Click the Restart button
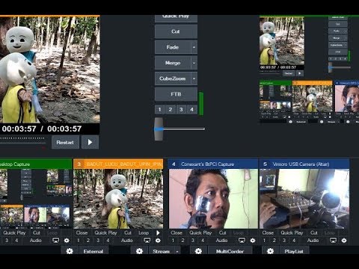359x269 pixels. (x=65, y=142)
